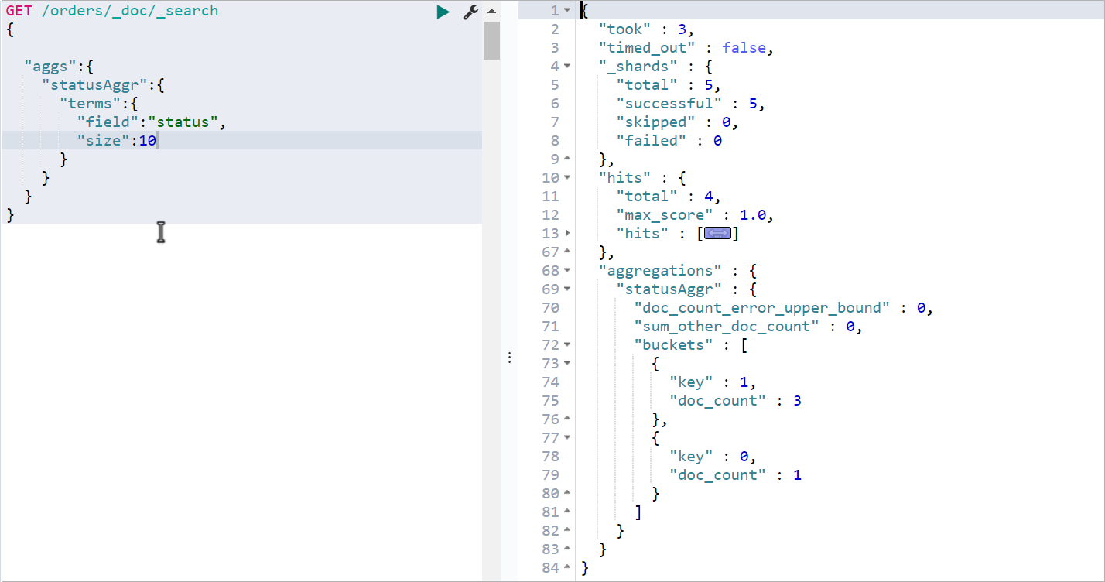Click the fold end marker at line 9

pos(567,159)
